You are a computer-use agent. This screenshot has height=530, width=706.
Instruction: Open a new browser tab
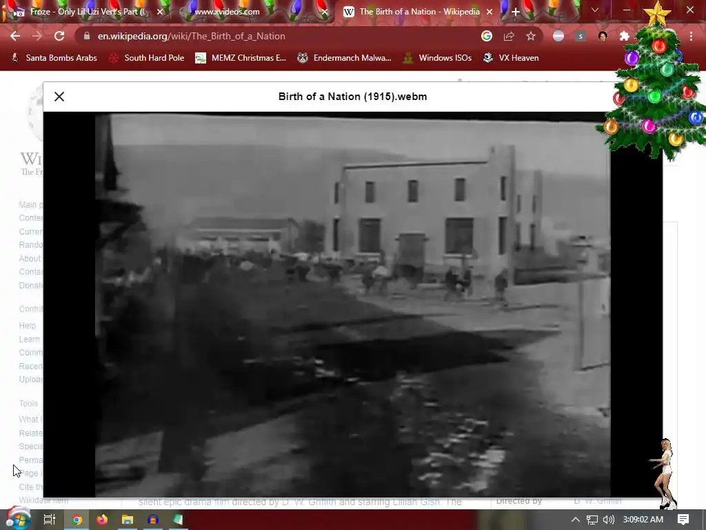tap(516, 12)
